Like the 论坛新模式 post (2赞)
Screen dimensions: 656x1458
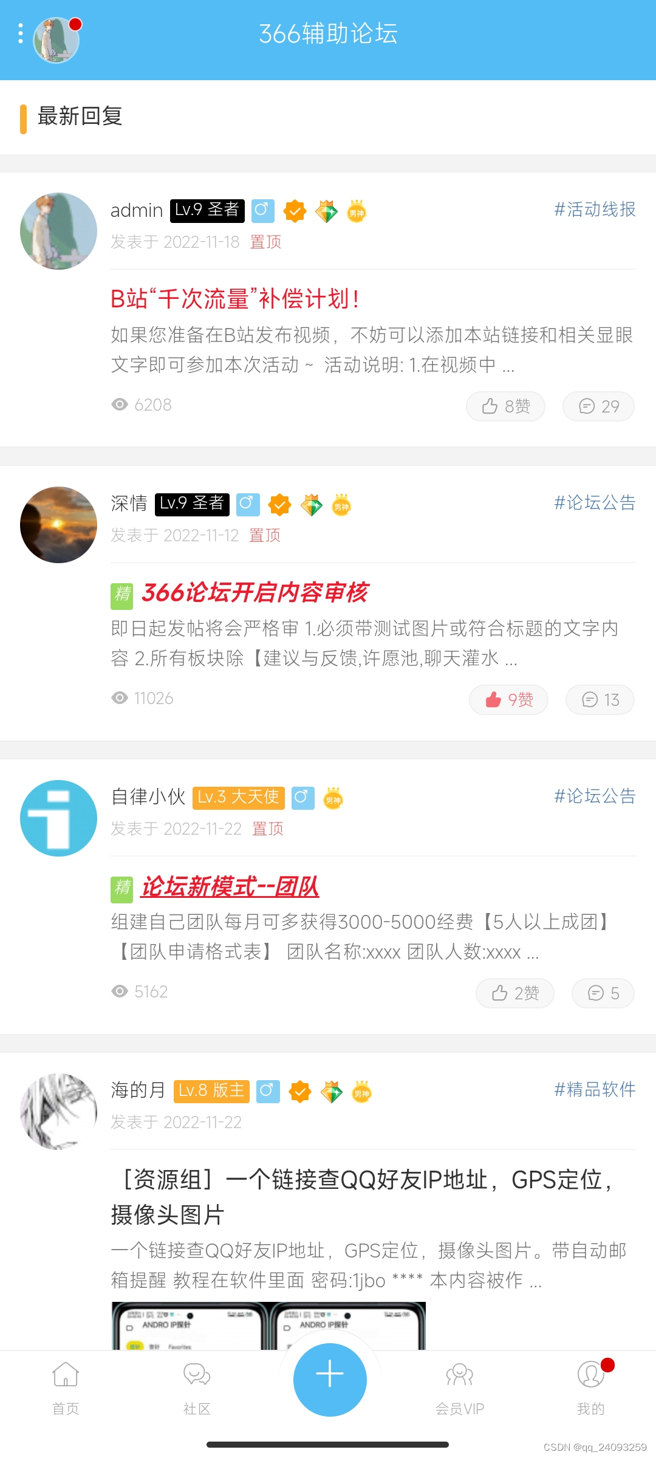coord(515,993)
